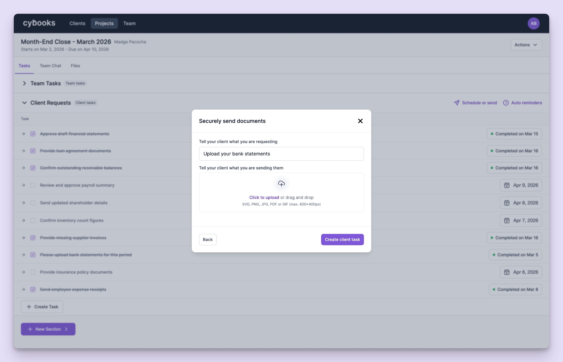Click the clock icon for Auto reminders

point(506,103)
